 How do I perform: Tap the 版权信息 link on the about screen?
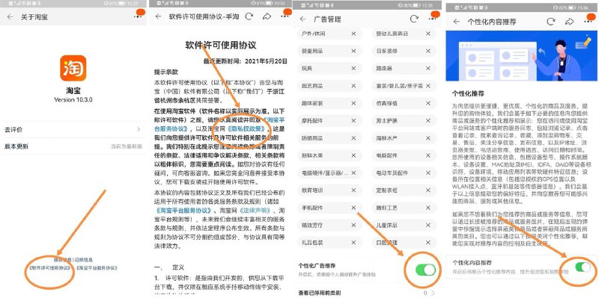click(63, 260)
